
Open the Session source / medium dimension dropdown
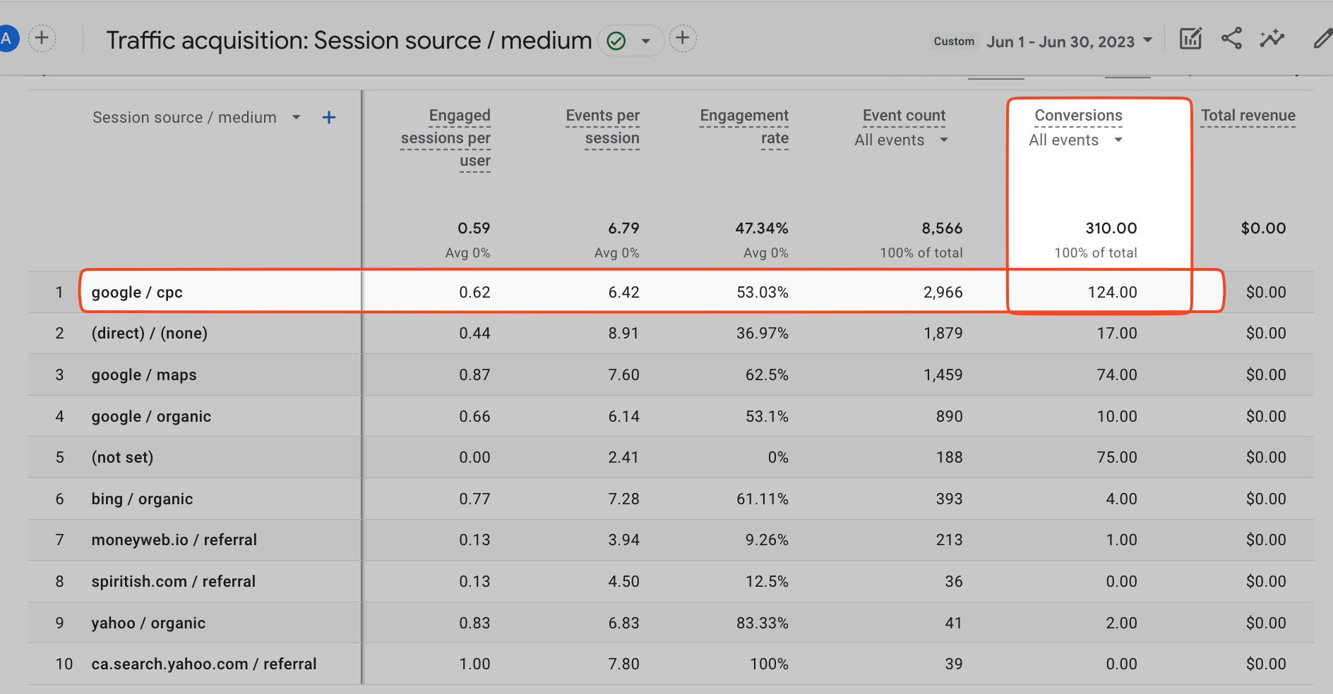tap(297, 117)
